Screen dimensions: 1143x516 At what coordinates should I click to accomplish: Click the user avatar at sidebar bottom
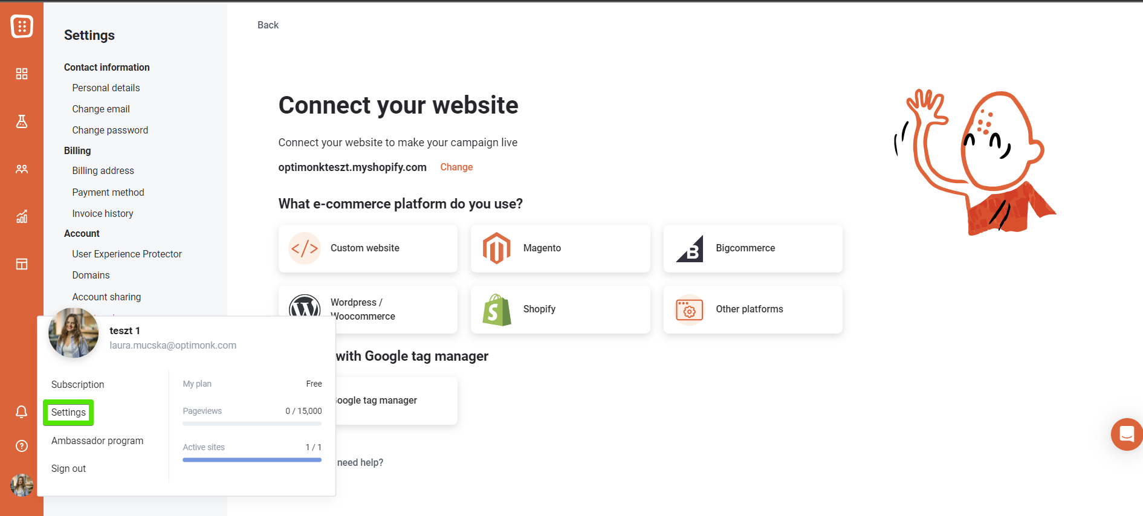(x=22, y=485)
